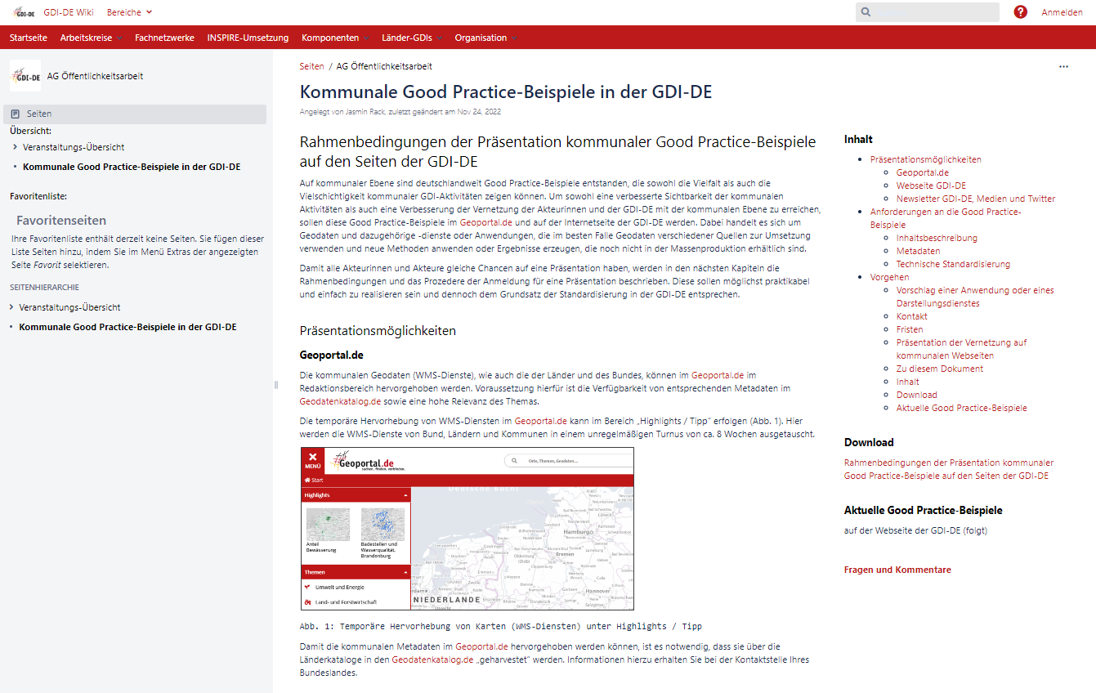Click the Anmelden login link
The width and height of the screenshot is (1096, 693).
(1062, 12)
